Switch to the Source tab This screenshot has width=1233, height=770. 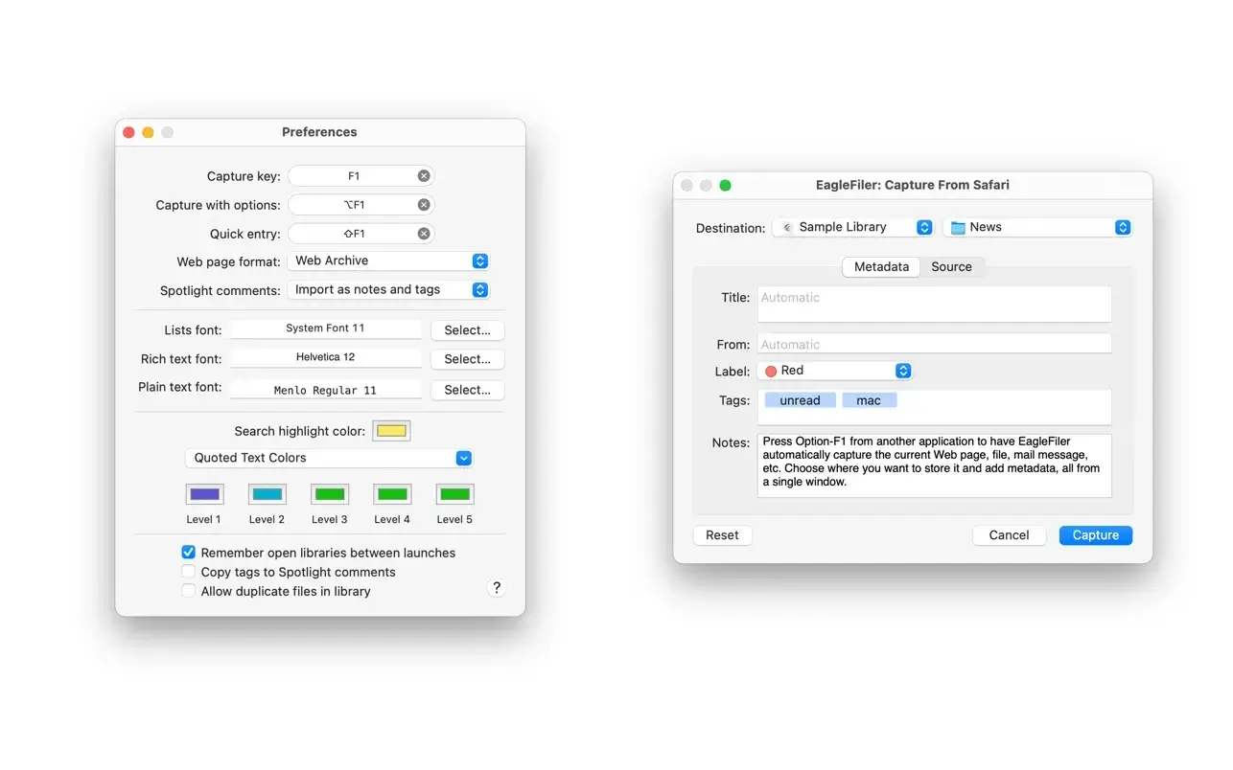click(951, 267)
